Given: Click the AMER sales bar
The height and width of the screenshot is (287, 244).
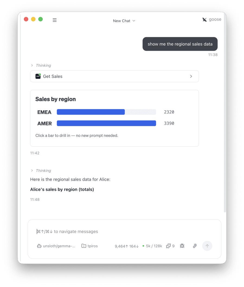Looking at the screenshot, I should [106, 123].
